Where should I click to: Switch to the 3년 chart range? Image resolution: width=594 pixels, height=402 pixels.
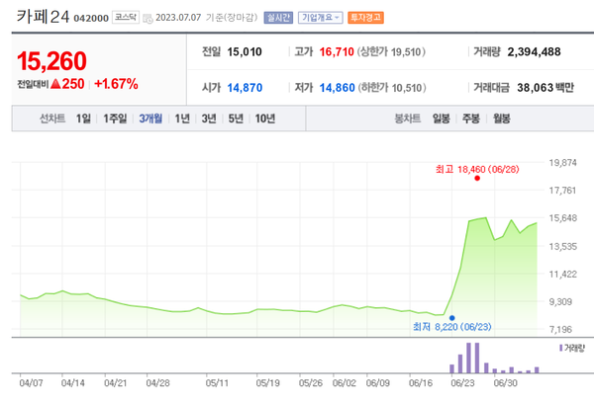click(209, 120)
